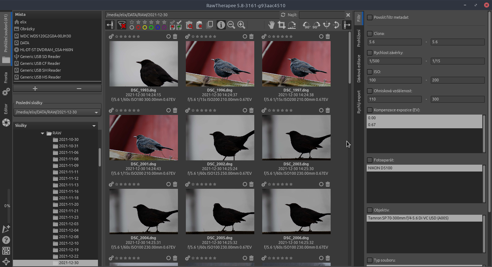
Task: Show images with one star rating filter
Action: [138, 22]
